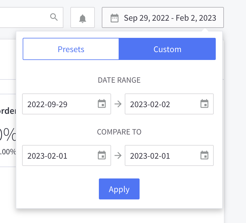Click the search input box

[23, 17]
